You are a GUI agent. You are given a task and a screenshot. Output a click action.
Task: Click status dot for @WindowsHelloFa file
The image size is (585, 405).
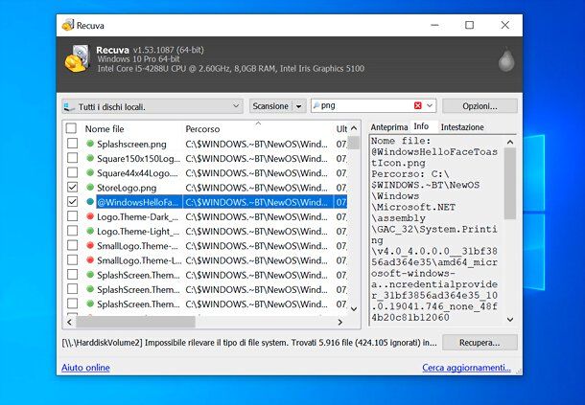(90, 202)
